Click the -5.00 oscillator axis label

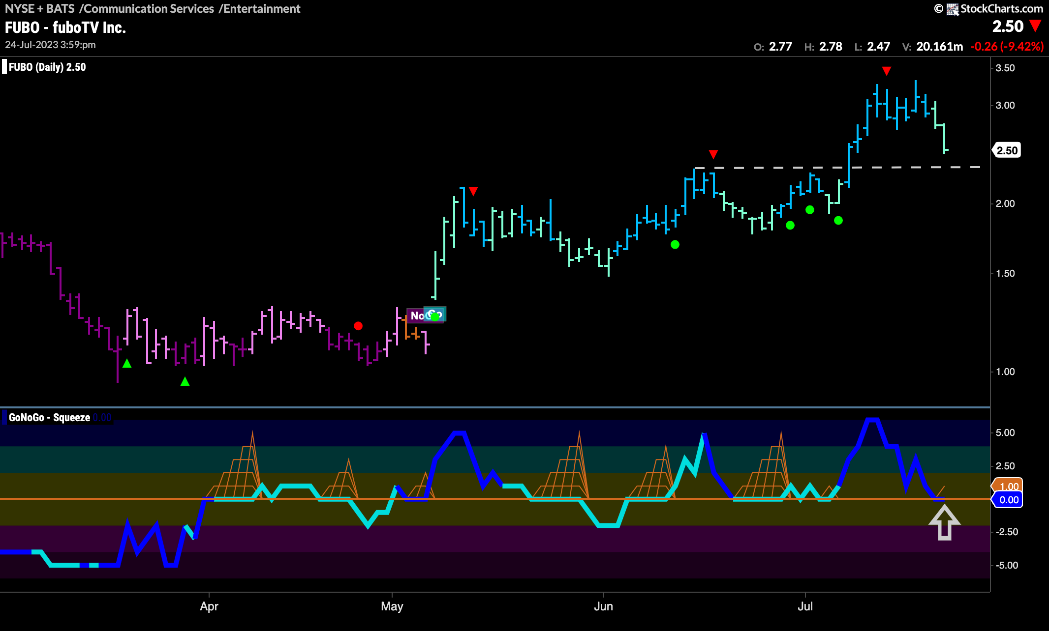coord(1006,566)
